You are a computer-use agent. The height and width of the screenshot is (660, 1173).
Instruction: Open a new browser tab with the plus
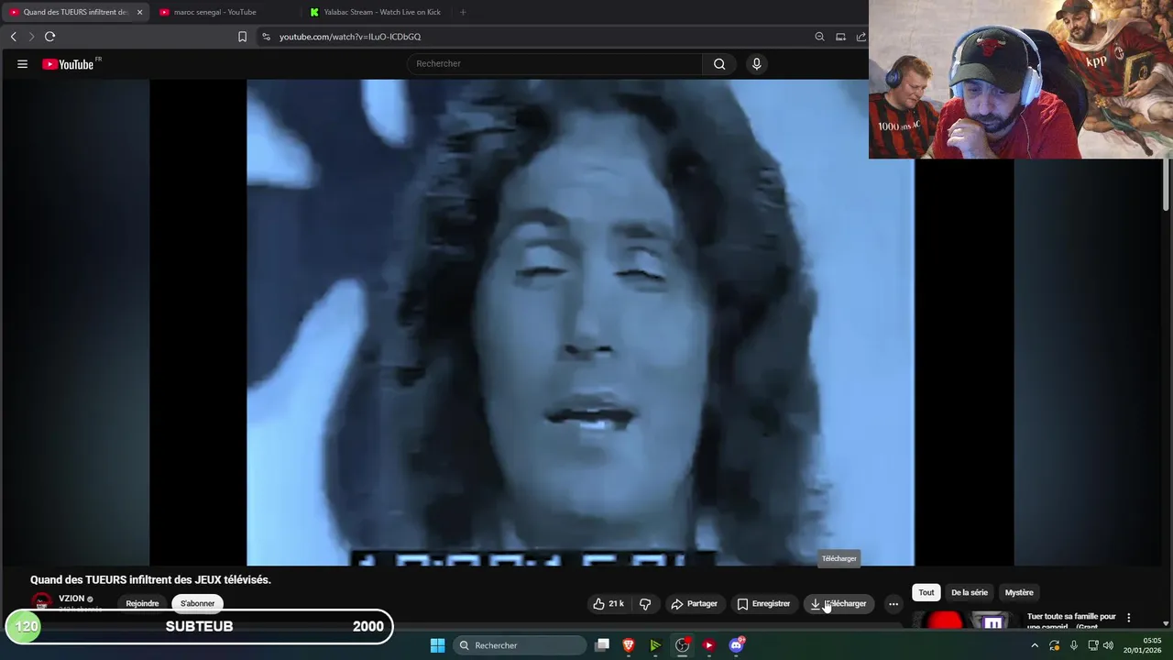tap(463, 12)
